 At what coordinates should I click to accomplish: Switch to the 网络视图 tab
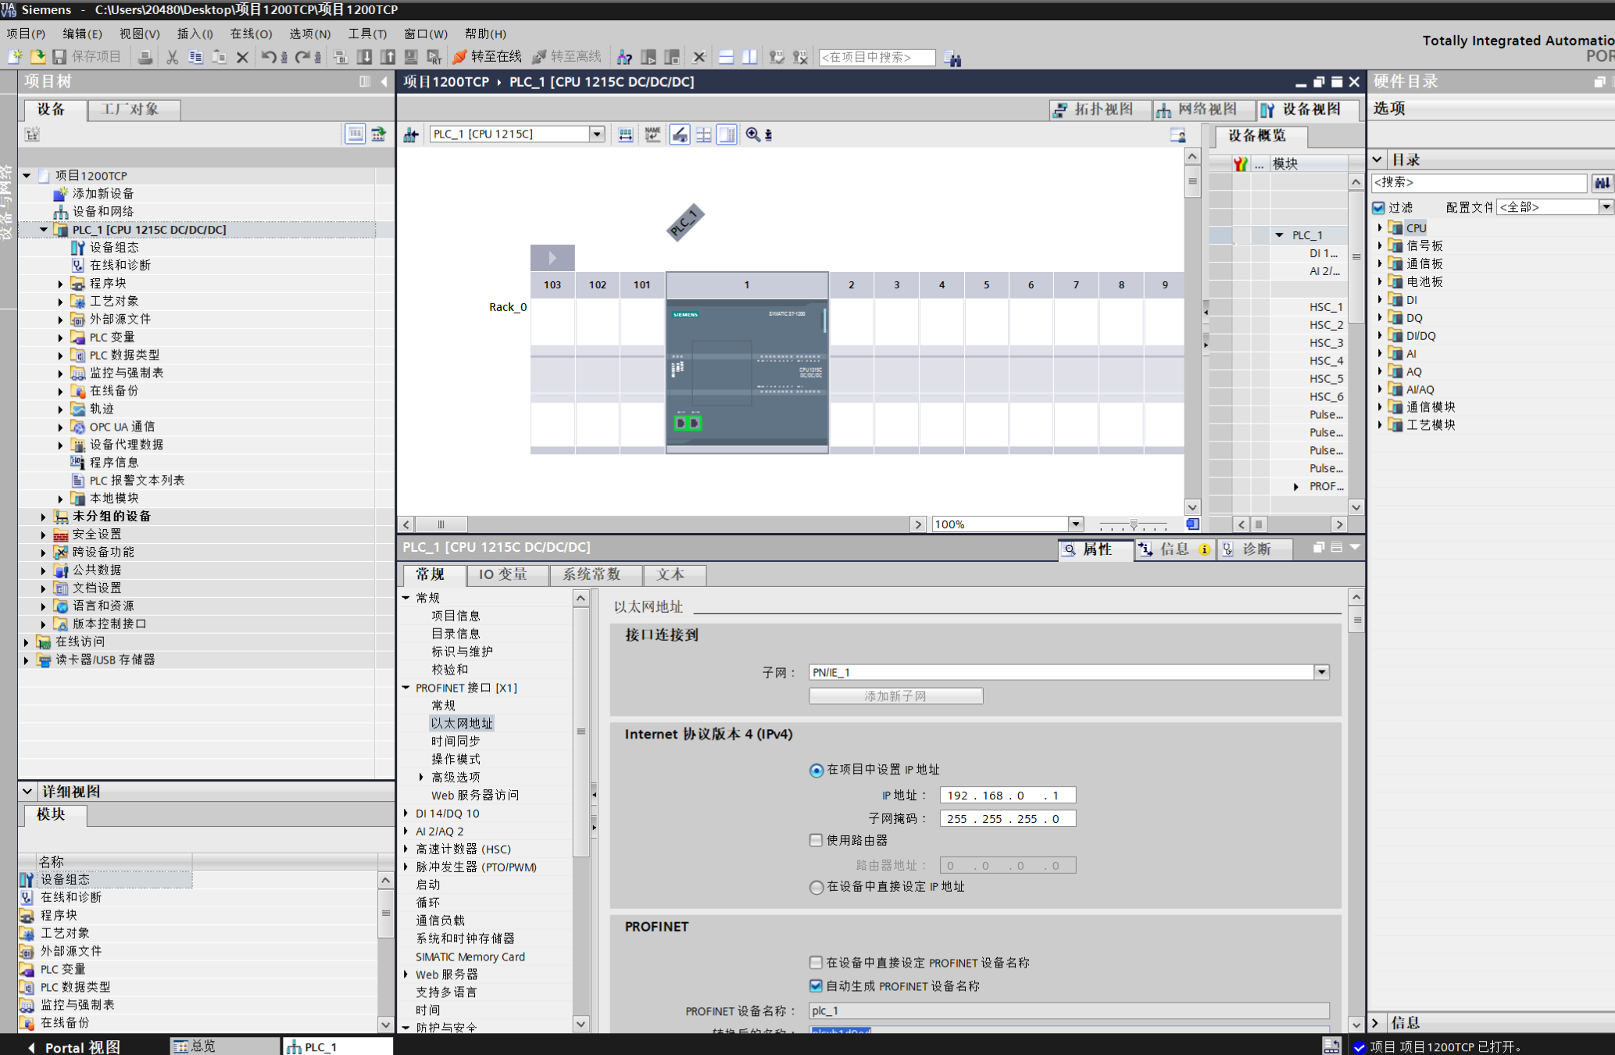(1197, 109)
